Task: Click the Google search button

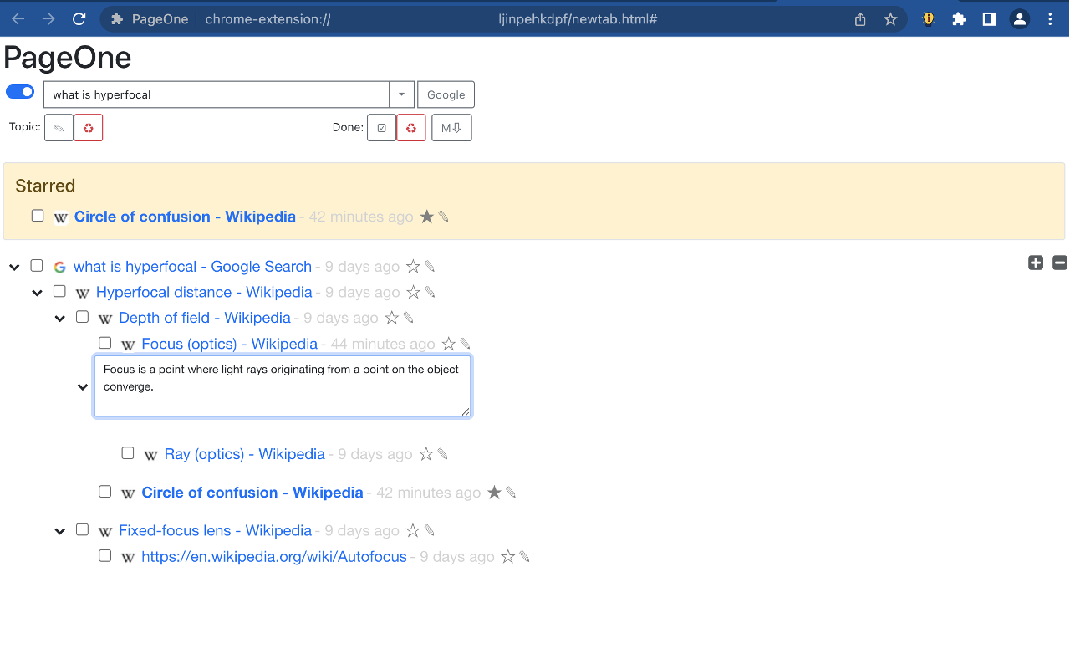Action: coord(446,94)
